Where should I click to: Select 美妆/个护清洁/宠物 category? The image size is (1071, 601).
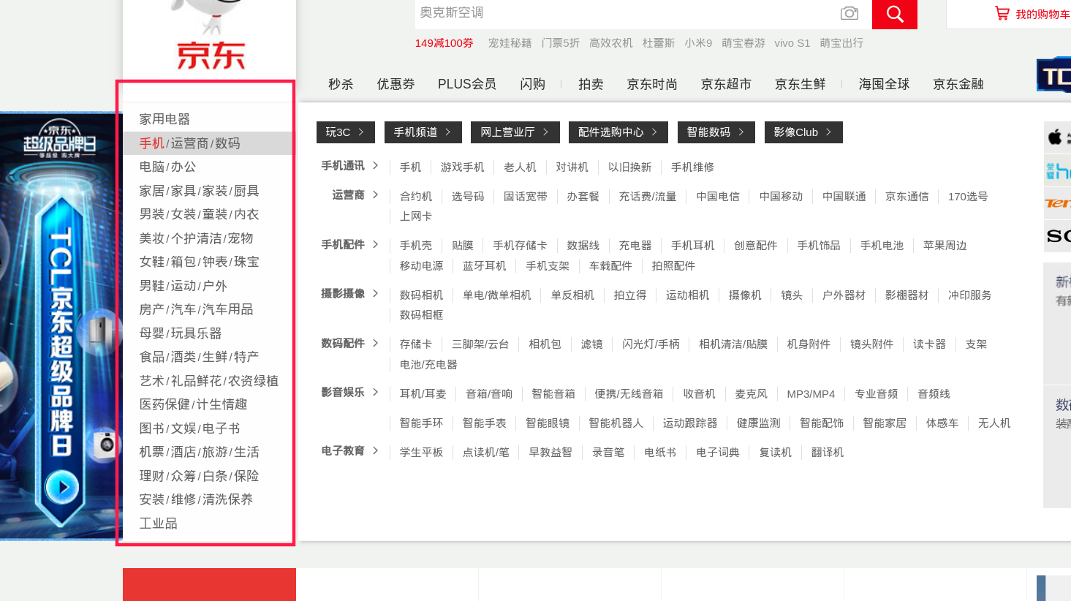click(x=196, y=238)
